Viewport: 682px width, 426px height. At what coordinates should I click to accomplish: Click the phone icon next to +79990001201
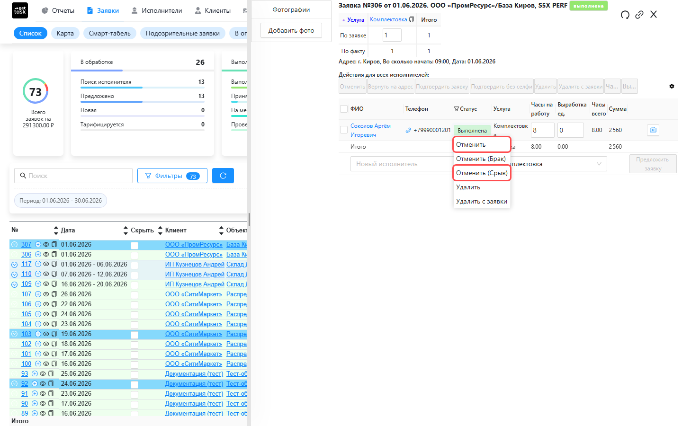pyautogui.click(x=408, y=130)
